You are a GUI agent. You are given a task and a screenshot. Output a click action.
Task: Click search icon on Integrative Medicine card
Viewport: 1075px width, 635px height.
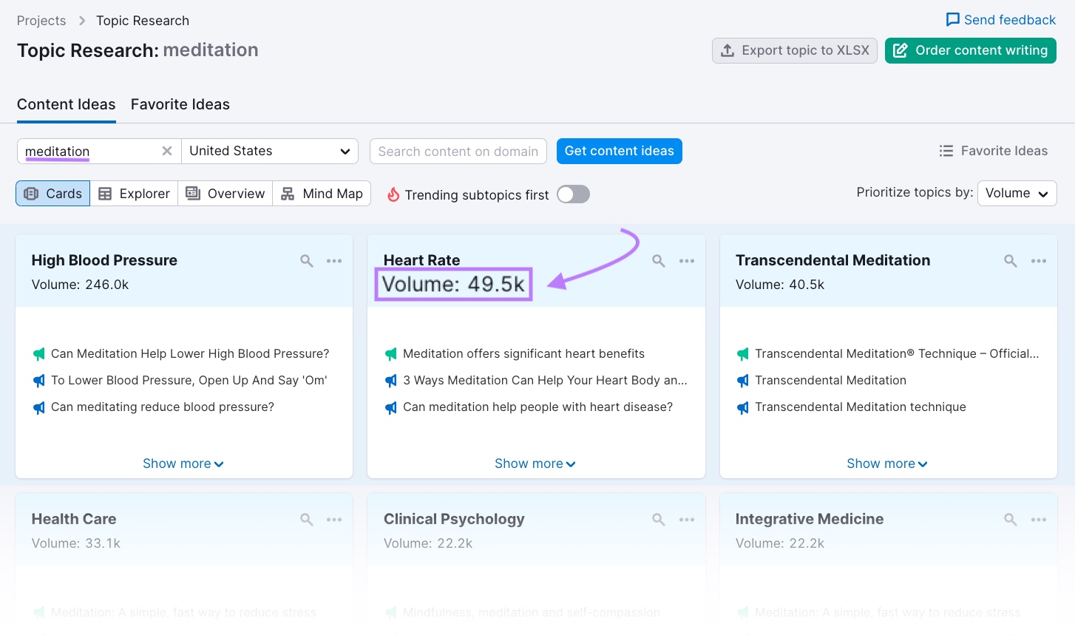point(1010,520)
